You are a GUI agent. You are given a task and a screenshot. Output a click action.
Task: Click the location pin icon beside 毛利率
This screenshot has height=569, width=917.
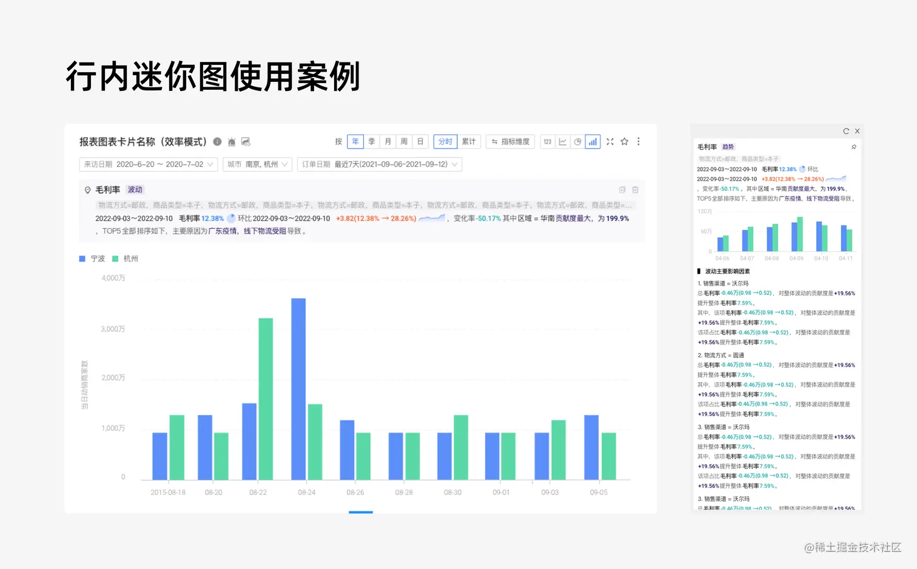point(87,190)
